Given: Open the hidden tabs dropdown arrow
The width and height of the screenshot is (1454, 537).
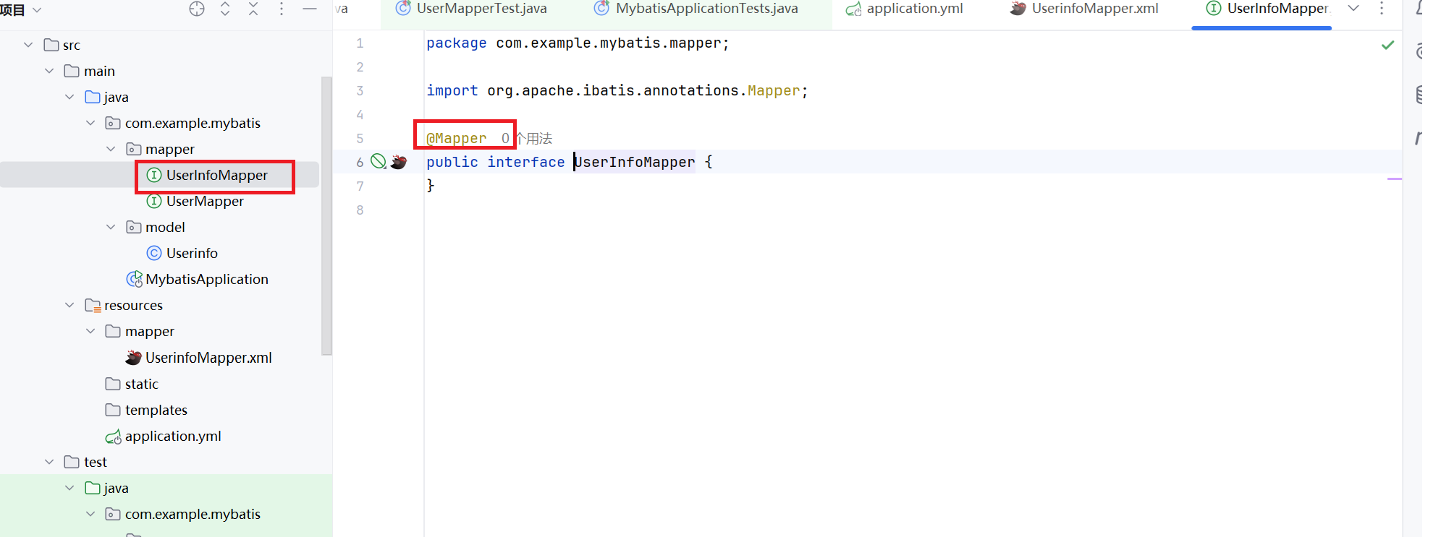Looking at the screenshot, I should point(1353,9).
